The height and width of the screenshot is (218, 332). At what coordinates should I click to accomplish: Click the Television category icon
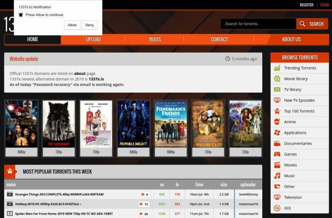point(277,197)
